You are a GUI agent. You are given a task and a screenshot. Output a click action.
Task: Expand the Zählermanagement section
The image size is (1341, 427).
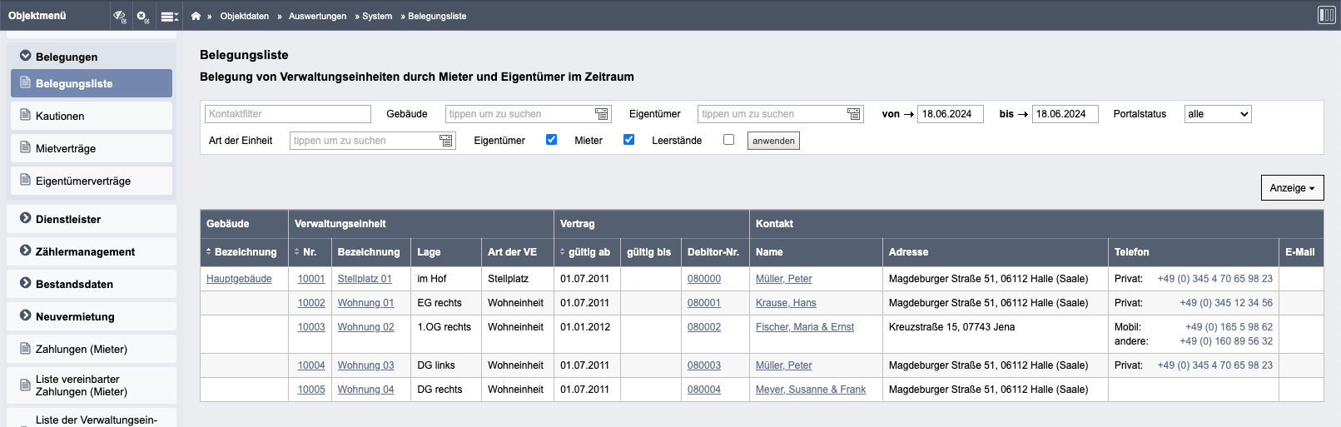point(92,251)
